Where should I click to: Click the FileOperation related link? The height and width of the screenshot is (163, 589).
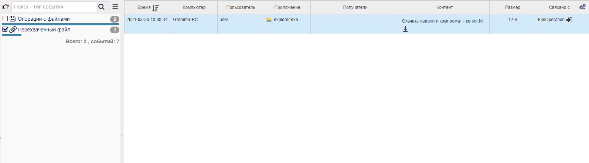coord(551,20)
